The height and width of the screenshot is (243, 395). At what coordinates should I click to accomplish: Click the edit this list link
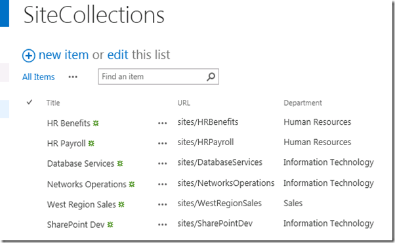118,55
